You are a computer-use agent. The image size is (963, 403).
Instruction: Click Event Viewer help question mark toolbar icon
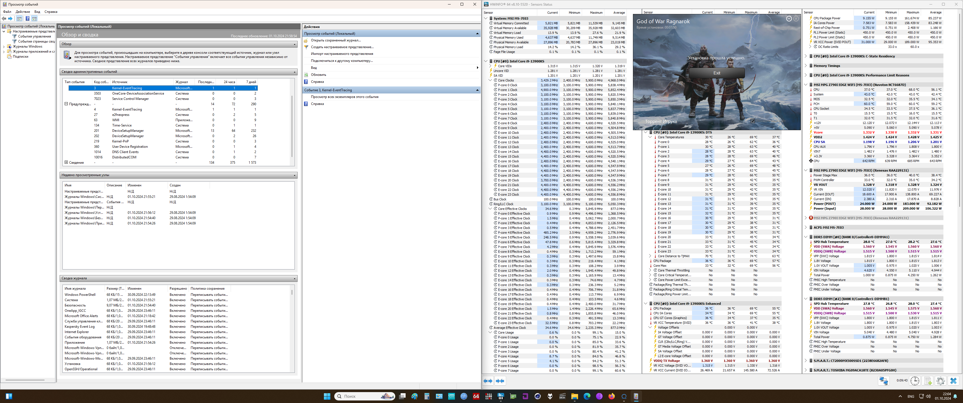click(x=27, y=19)
